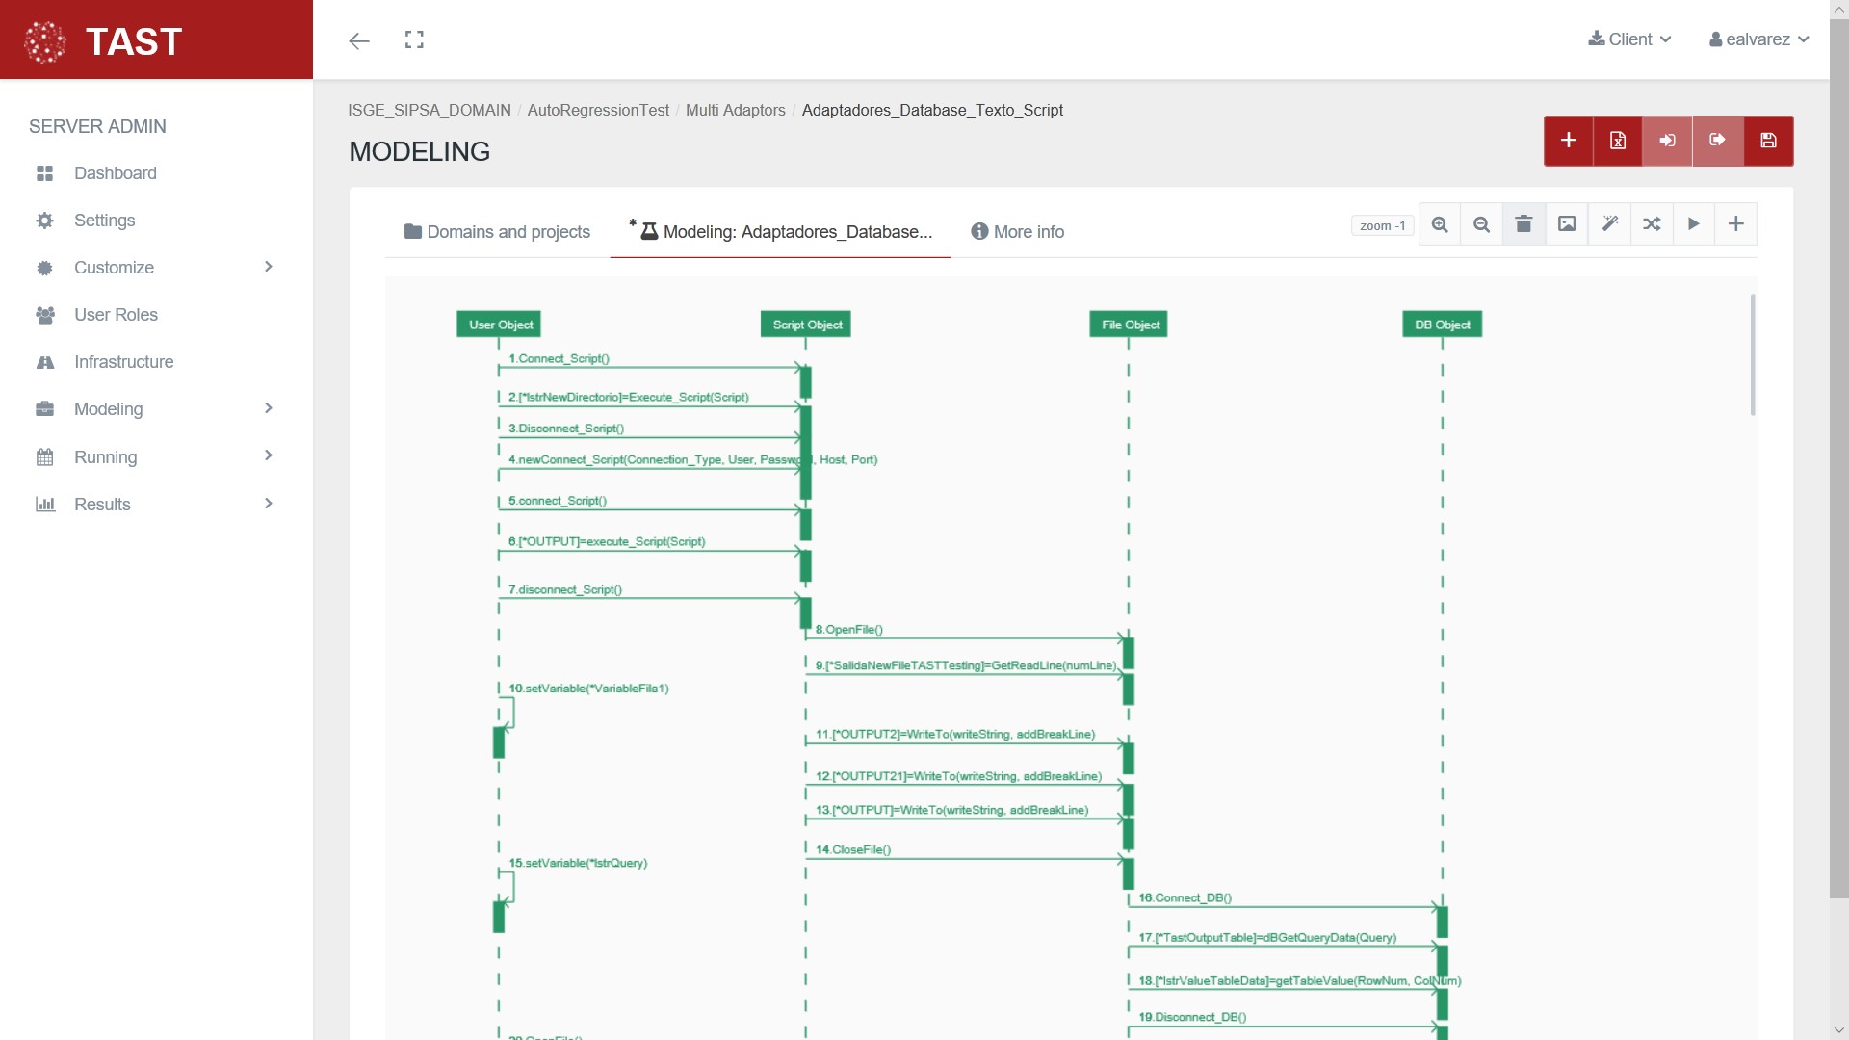Click the back arrow in header

click(x=359, y=40)
